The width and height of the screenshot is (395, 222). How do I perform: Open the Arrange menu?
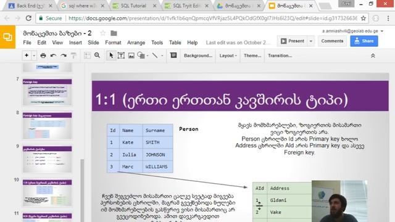pos(136,43)
